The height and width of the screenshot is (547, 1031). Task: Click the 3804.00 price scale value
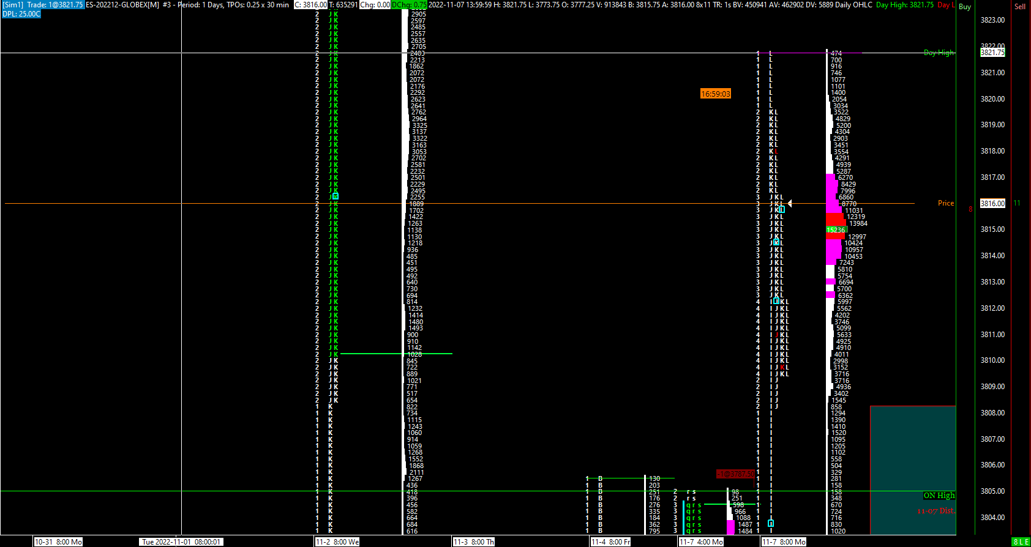992,518
